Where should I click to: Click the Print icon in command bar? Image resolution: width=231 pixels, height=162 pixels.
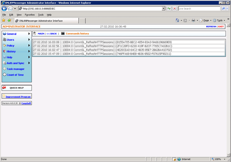pyautogui.click(x=193, y=20)
